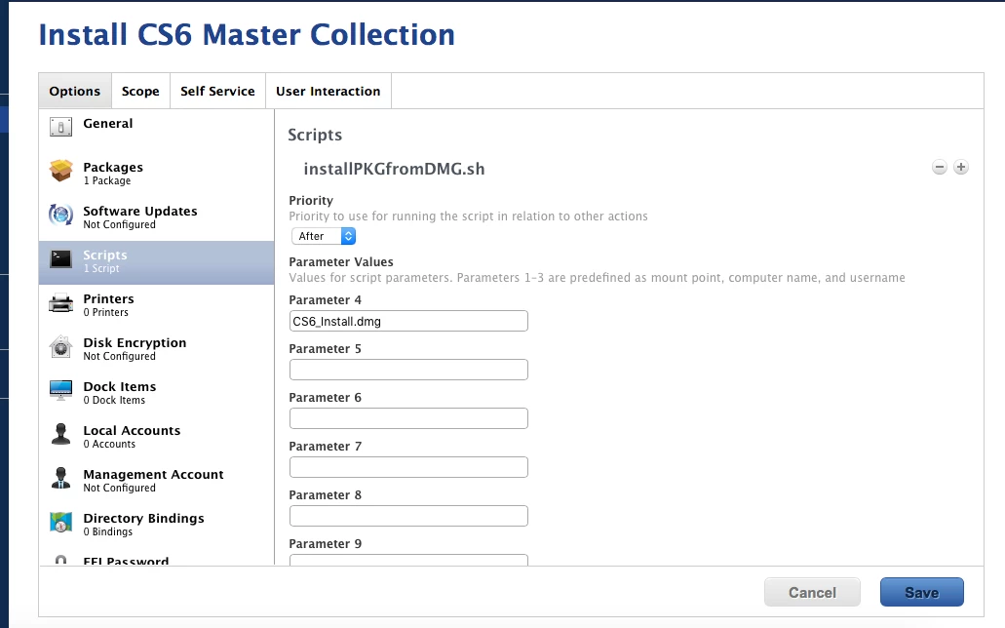Switch to the User Interaction tab
1005x628 pixels.
click(x=329, y=91)
